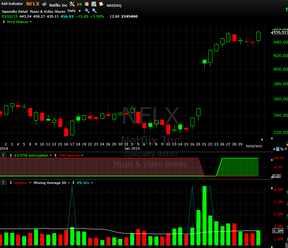Click the 2.3M volume value box
Image resolution: width=288 pixels, height=248 pixels.
pyautogui.click(x=278, y=231)
